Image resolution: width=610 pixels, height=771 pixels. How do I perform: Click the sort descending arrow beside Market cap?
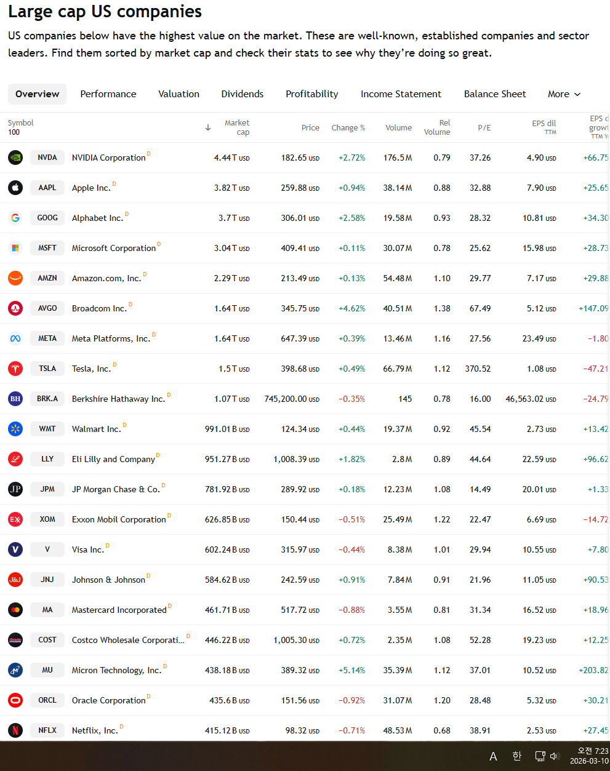coord(208,127)
